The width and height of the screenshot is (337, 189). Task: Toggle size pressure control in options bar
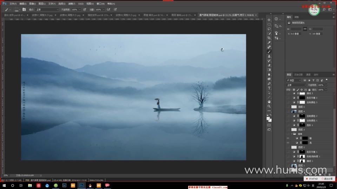(115, 9)
